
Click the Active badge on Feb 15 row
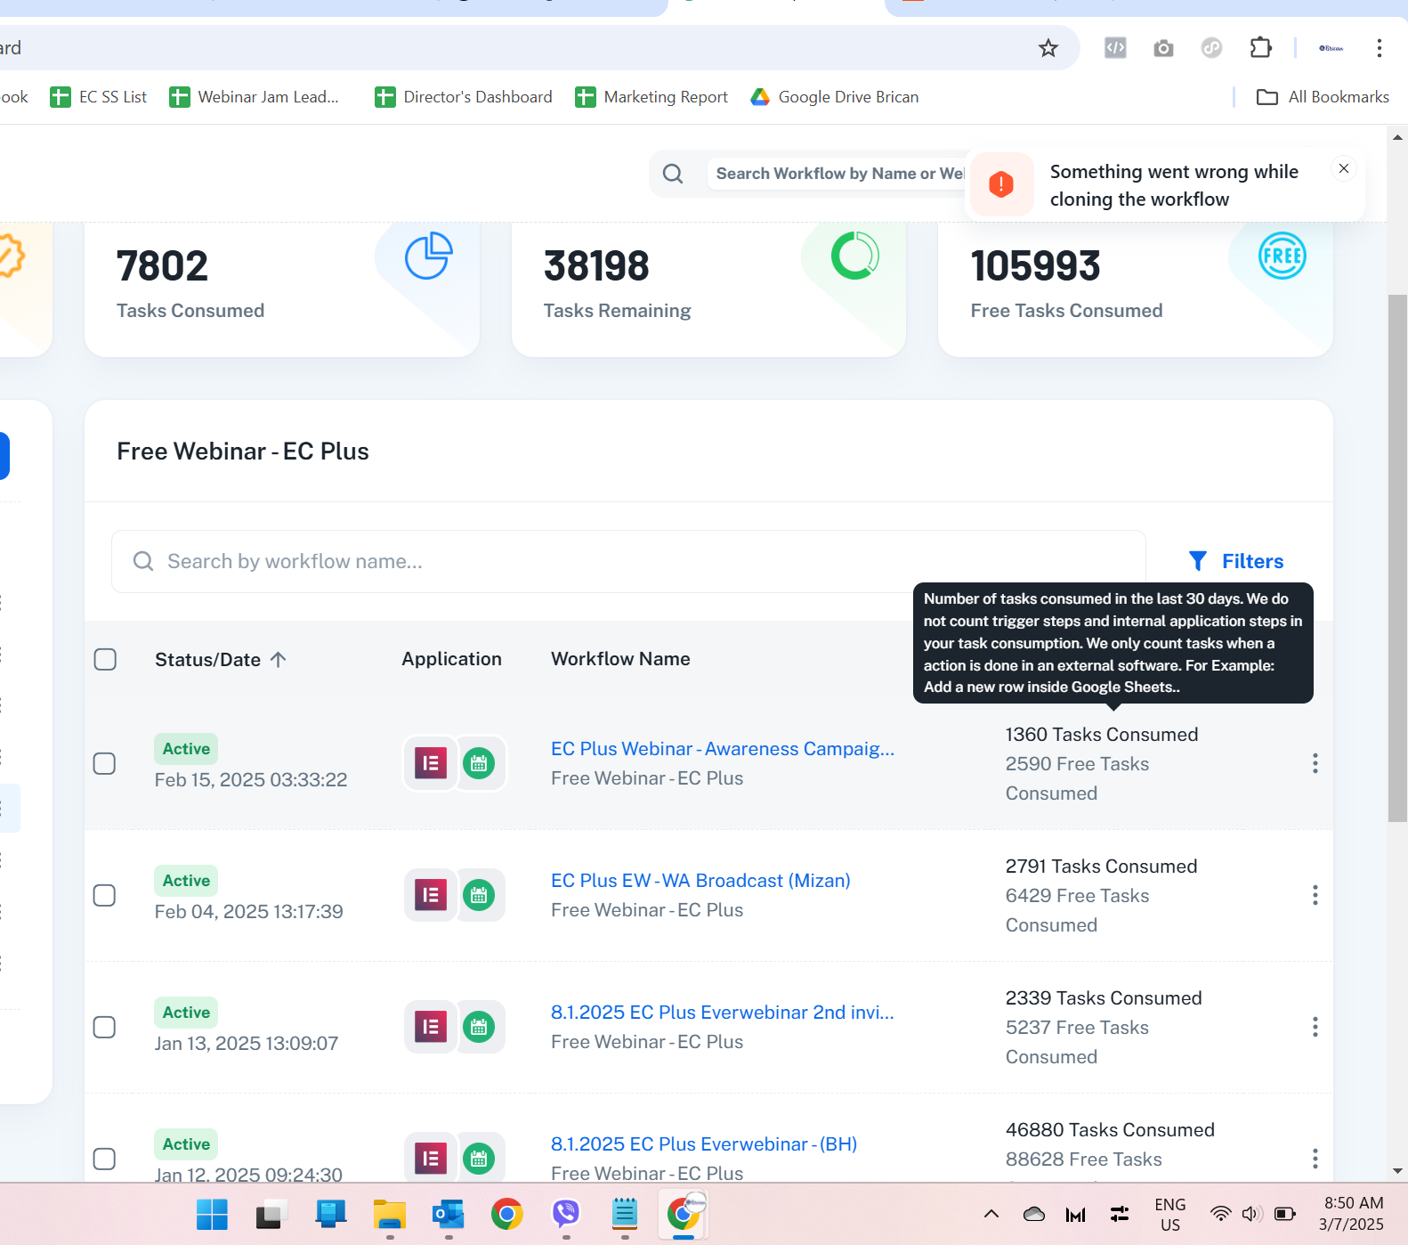(x=186, y=749)
